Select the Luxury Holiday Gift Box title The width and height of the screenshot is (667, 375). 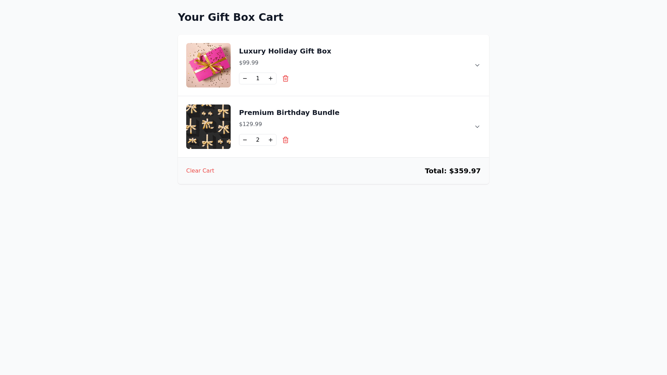[285, 51]
